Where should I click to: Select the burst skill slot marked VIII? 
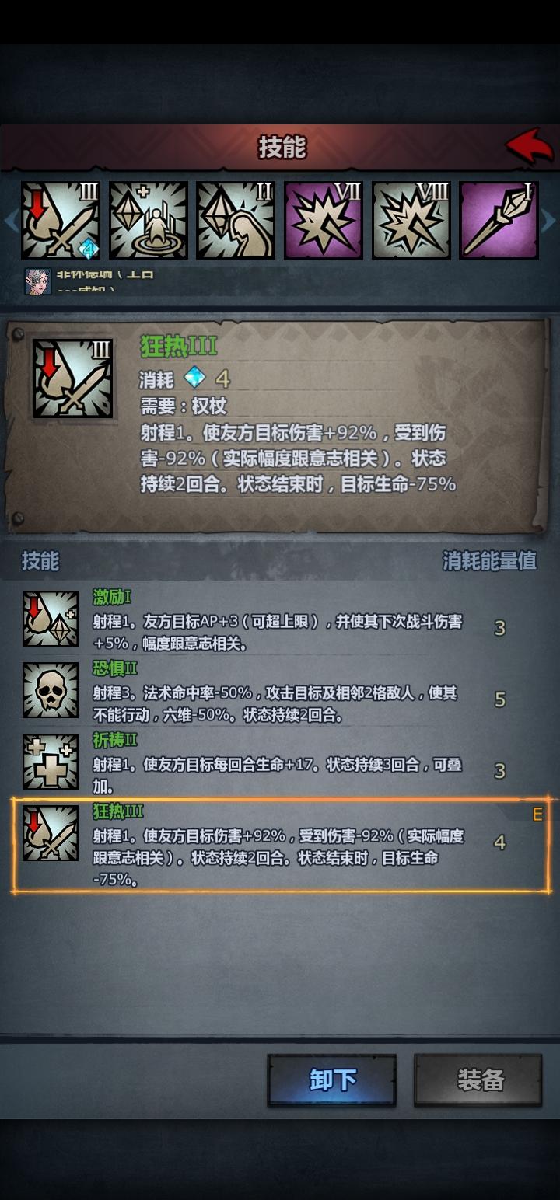click(x=411, y=221)
